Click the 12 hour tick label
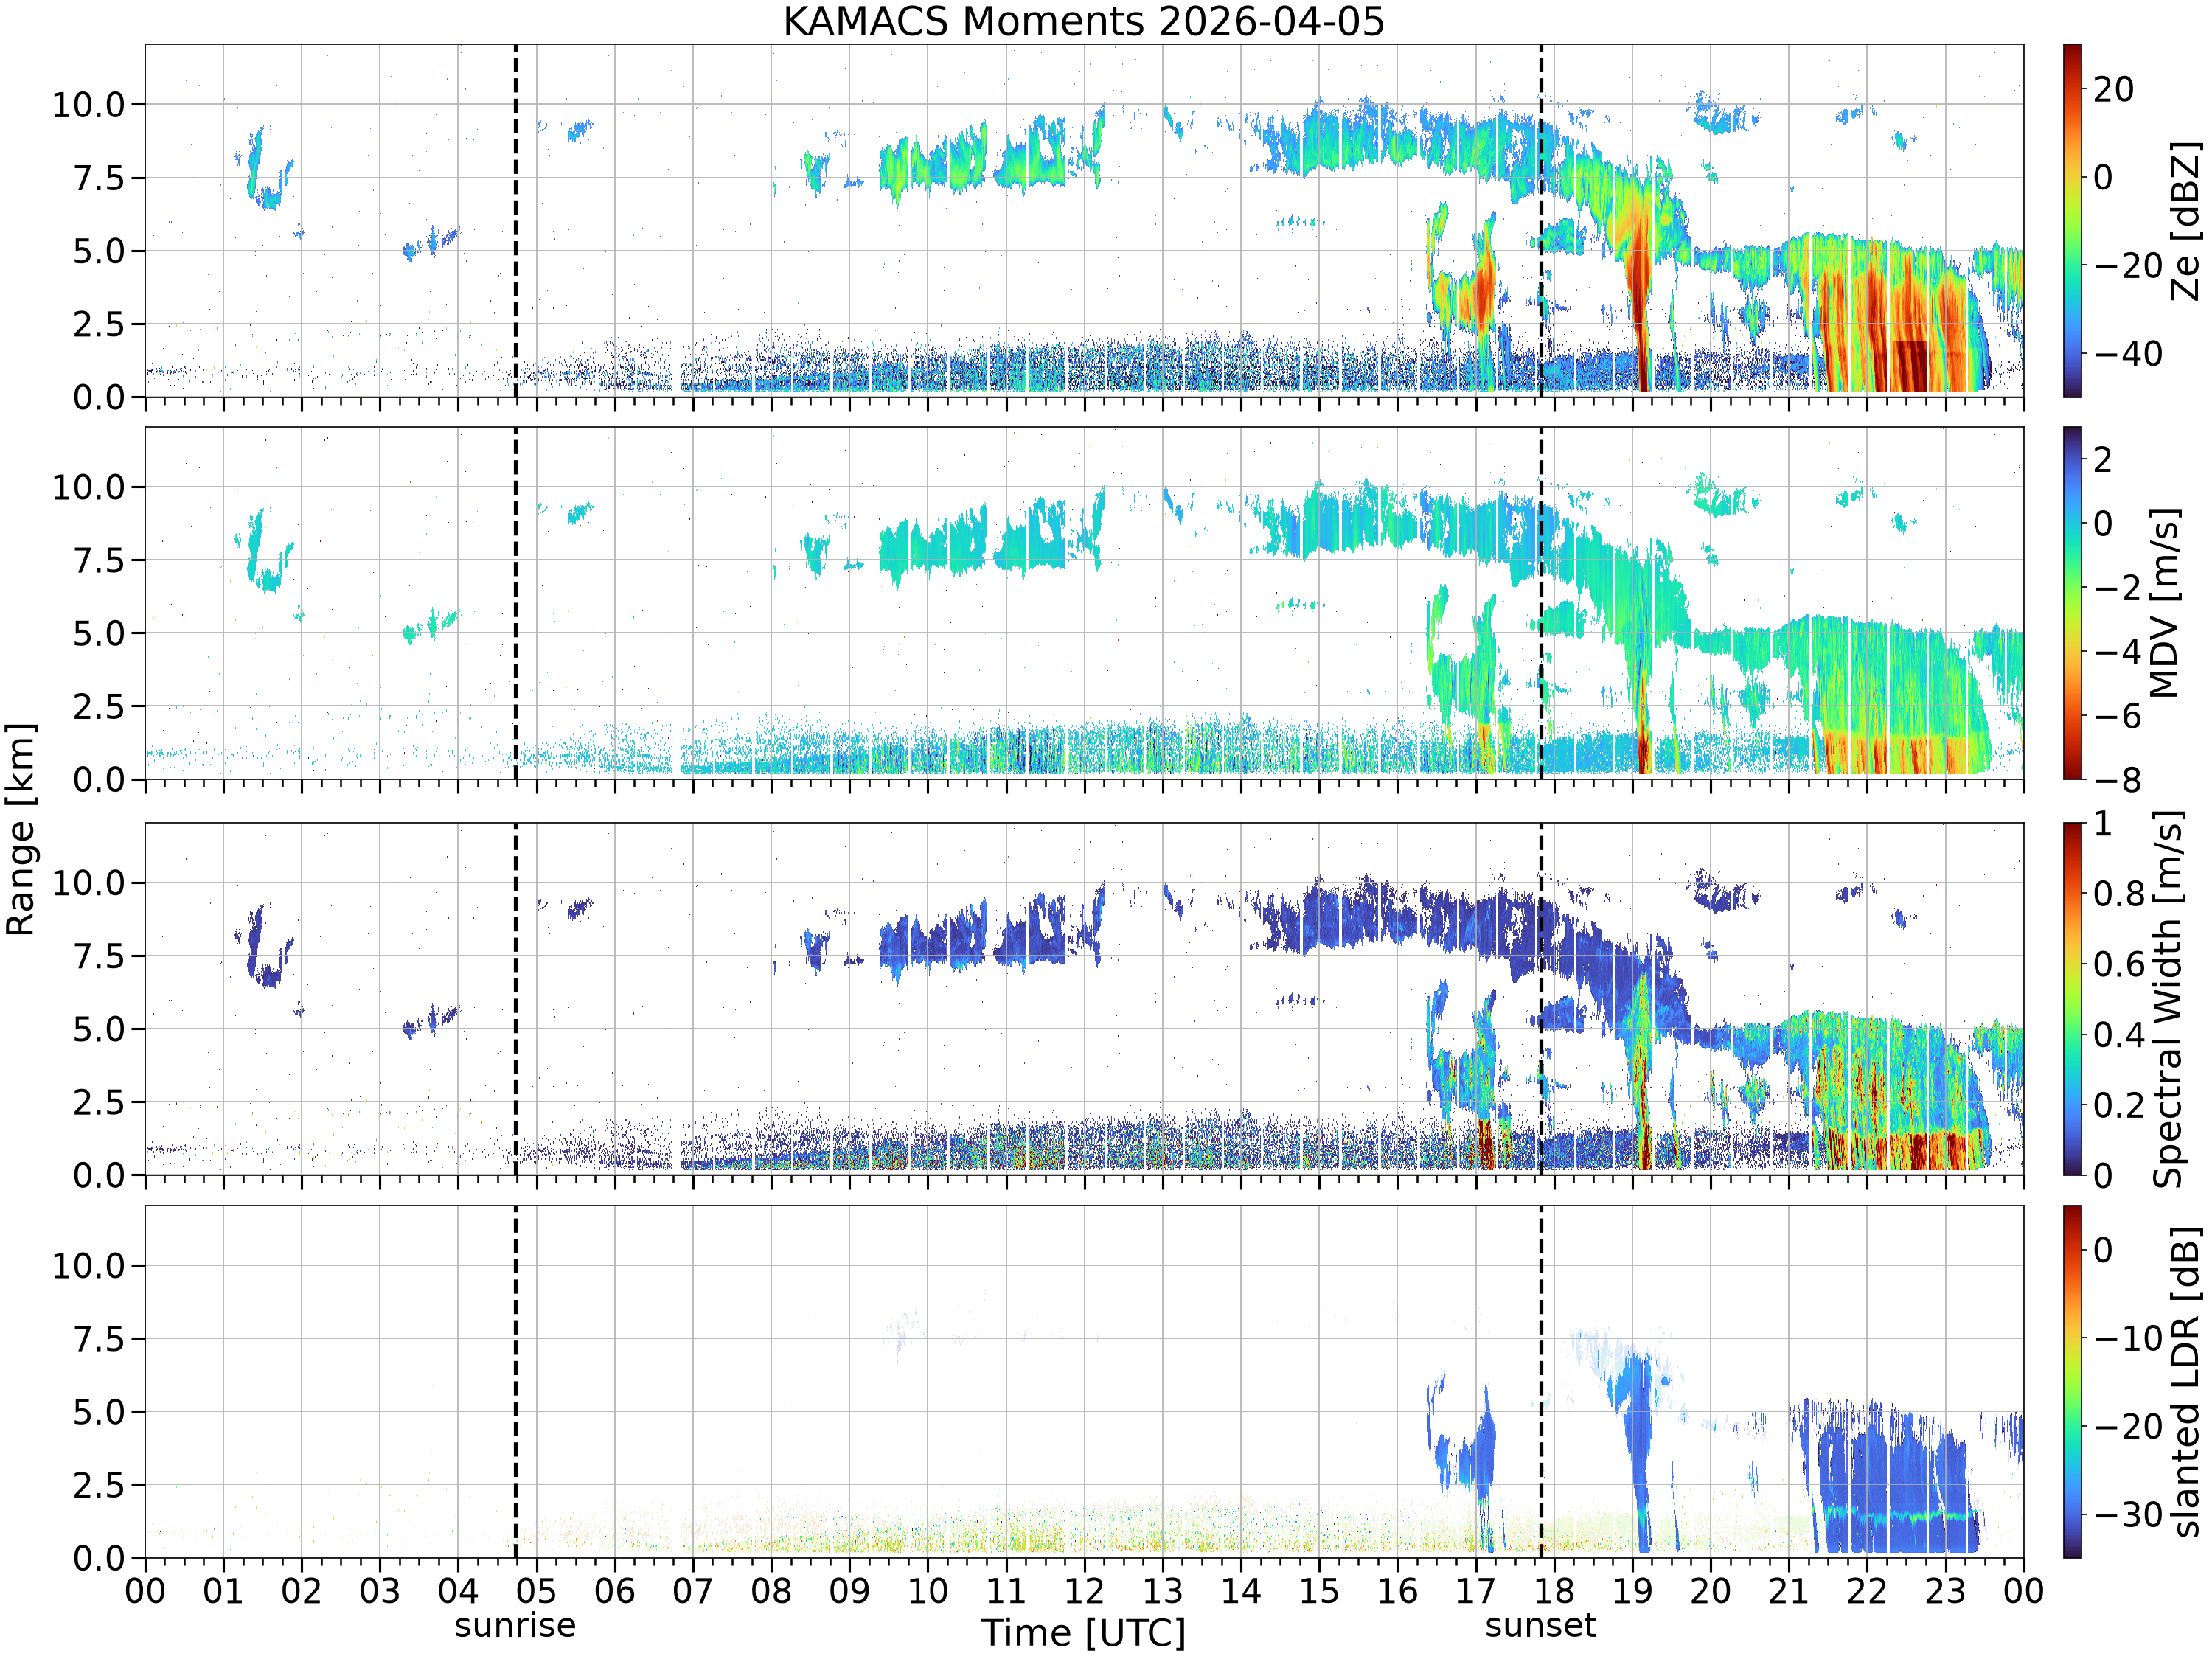The width and height of the screenshot is (2212, 1659). pyautogui.click(x=1084, y=1590)
